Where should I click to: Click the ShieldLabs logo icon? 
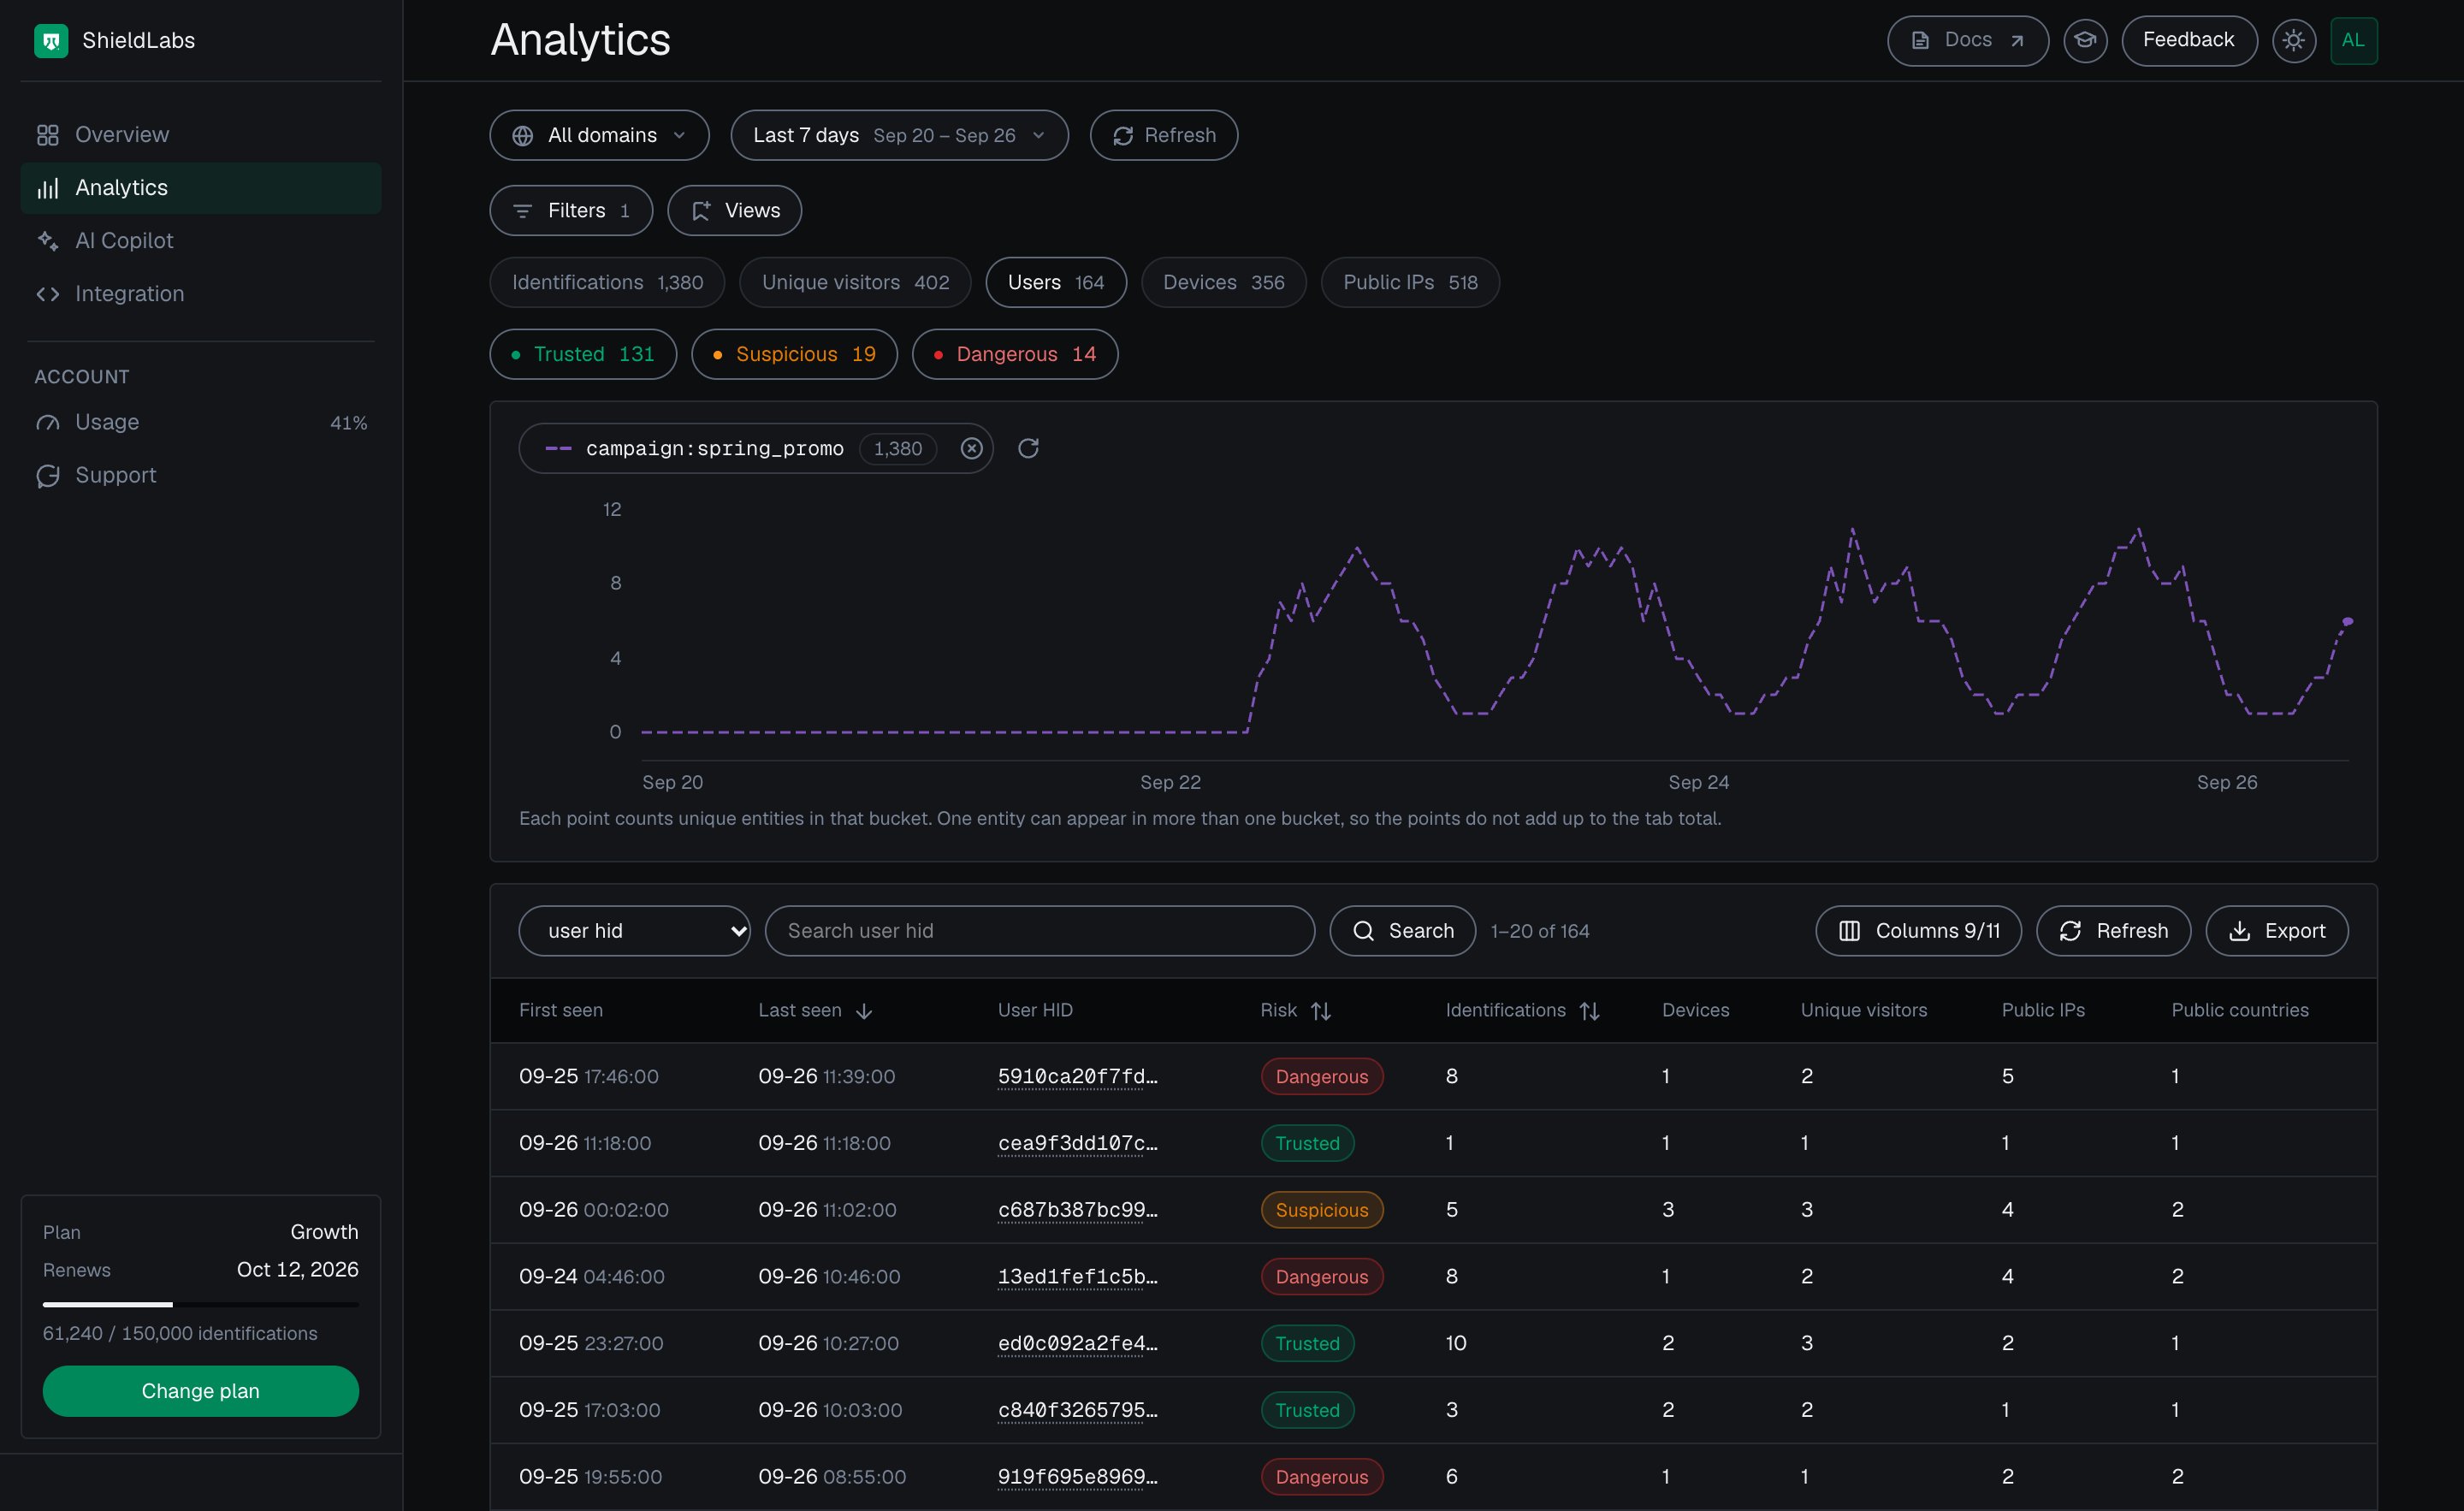(x=51, y=41)
